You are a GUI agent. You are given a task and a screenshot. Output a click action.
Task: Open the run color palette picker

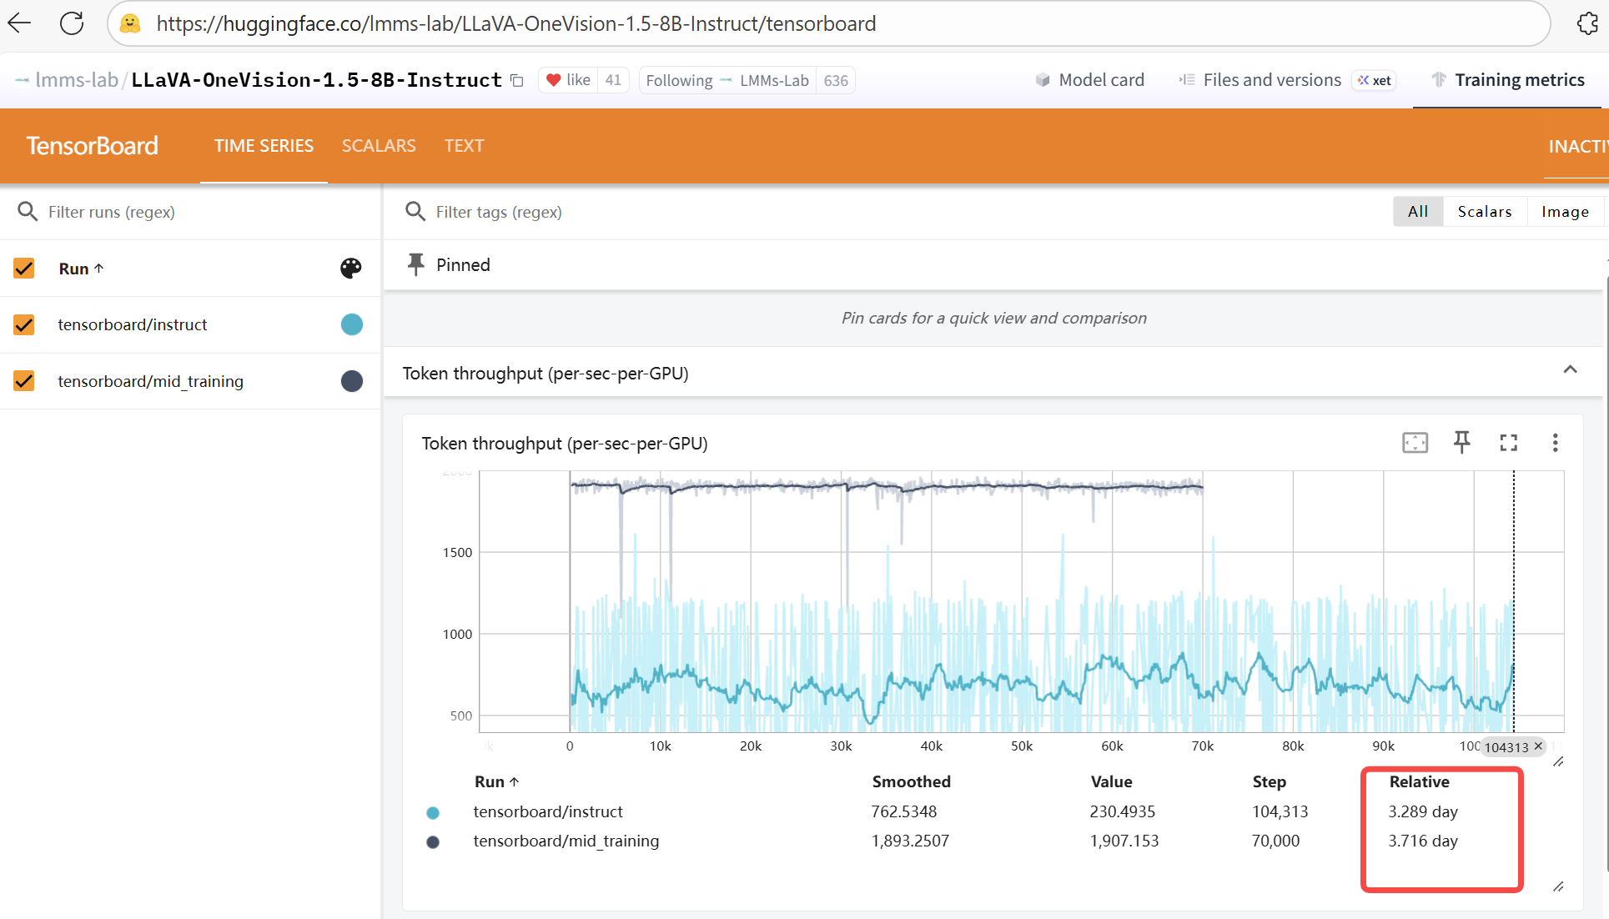(350, 269)
